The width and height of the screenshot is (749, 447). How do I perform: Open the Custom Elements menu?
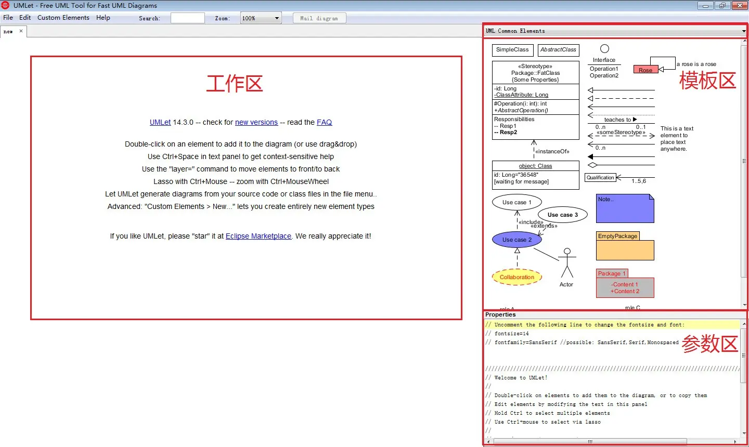(63, 18)
